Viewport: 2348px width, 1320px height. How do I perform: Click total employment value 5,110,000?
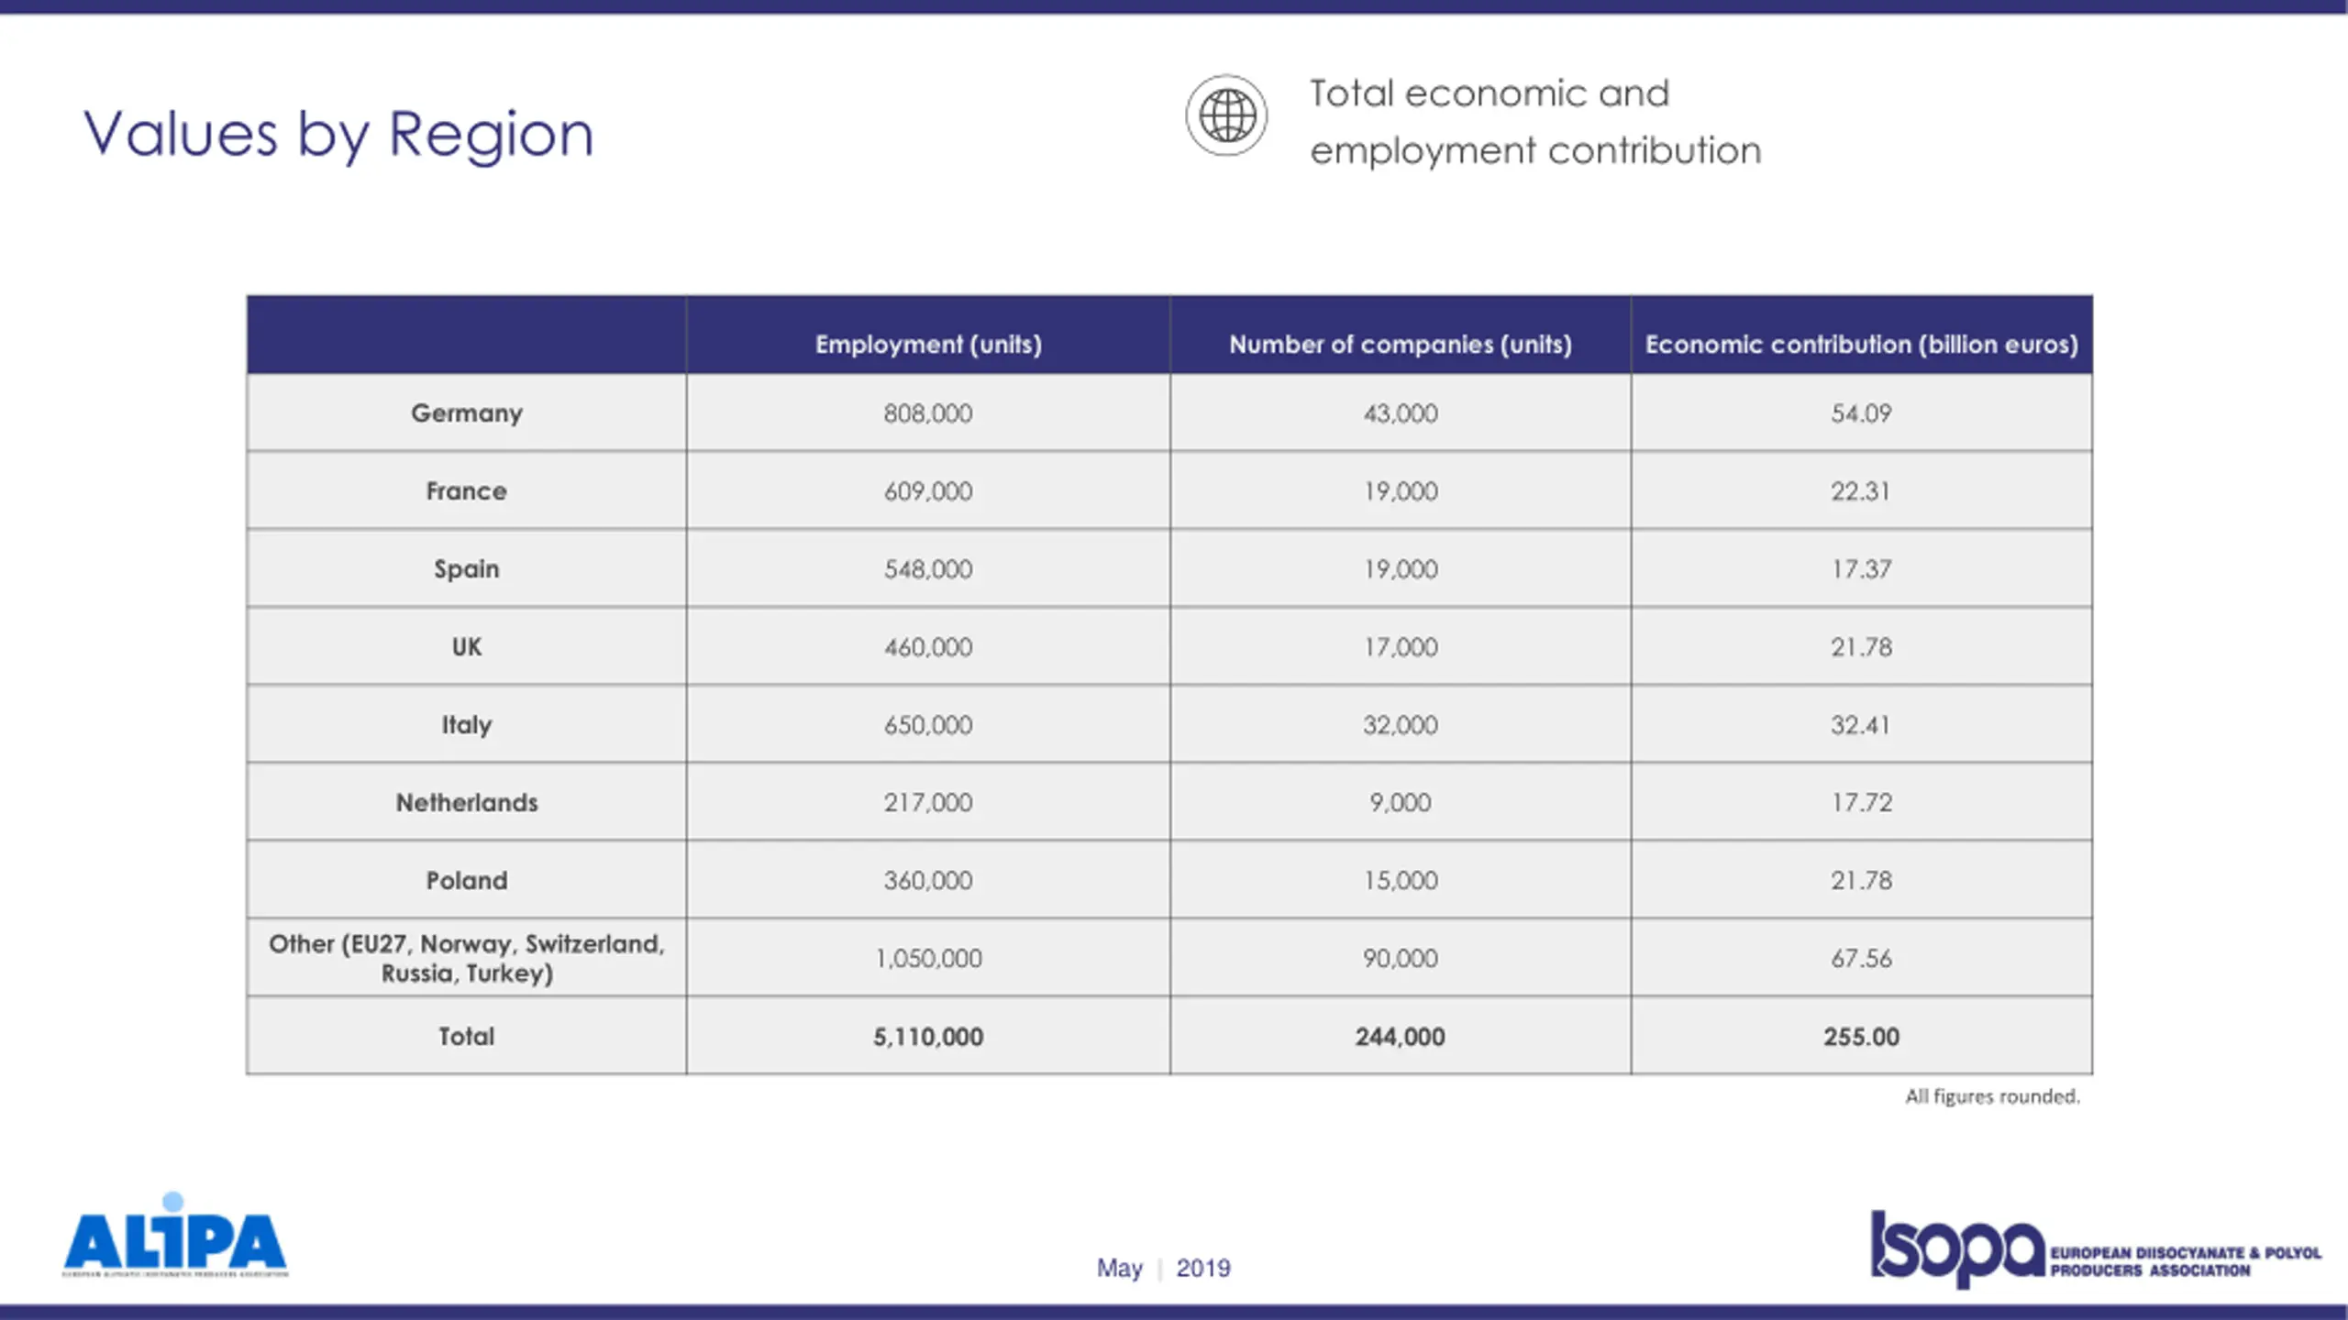928,1037
